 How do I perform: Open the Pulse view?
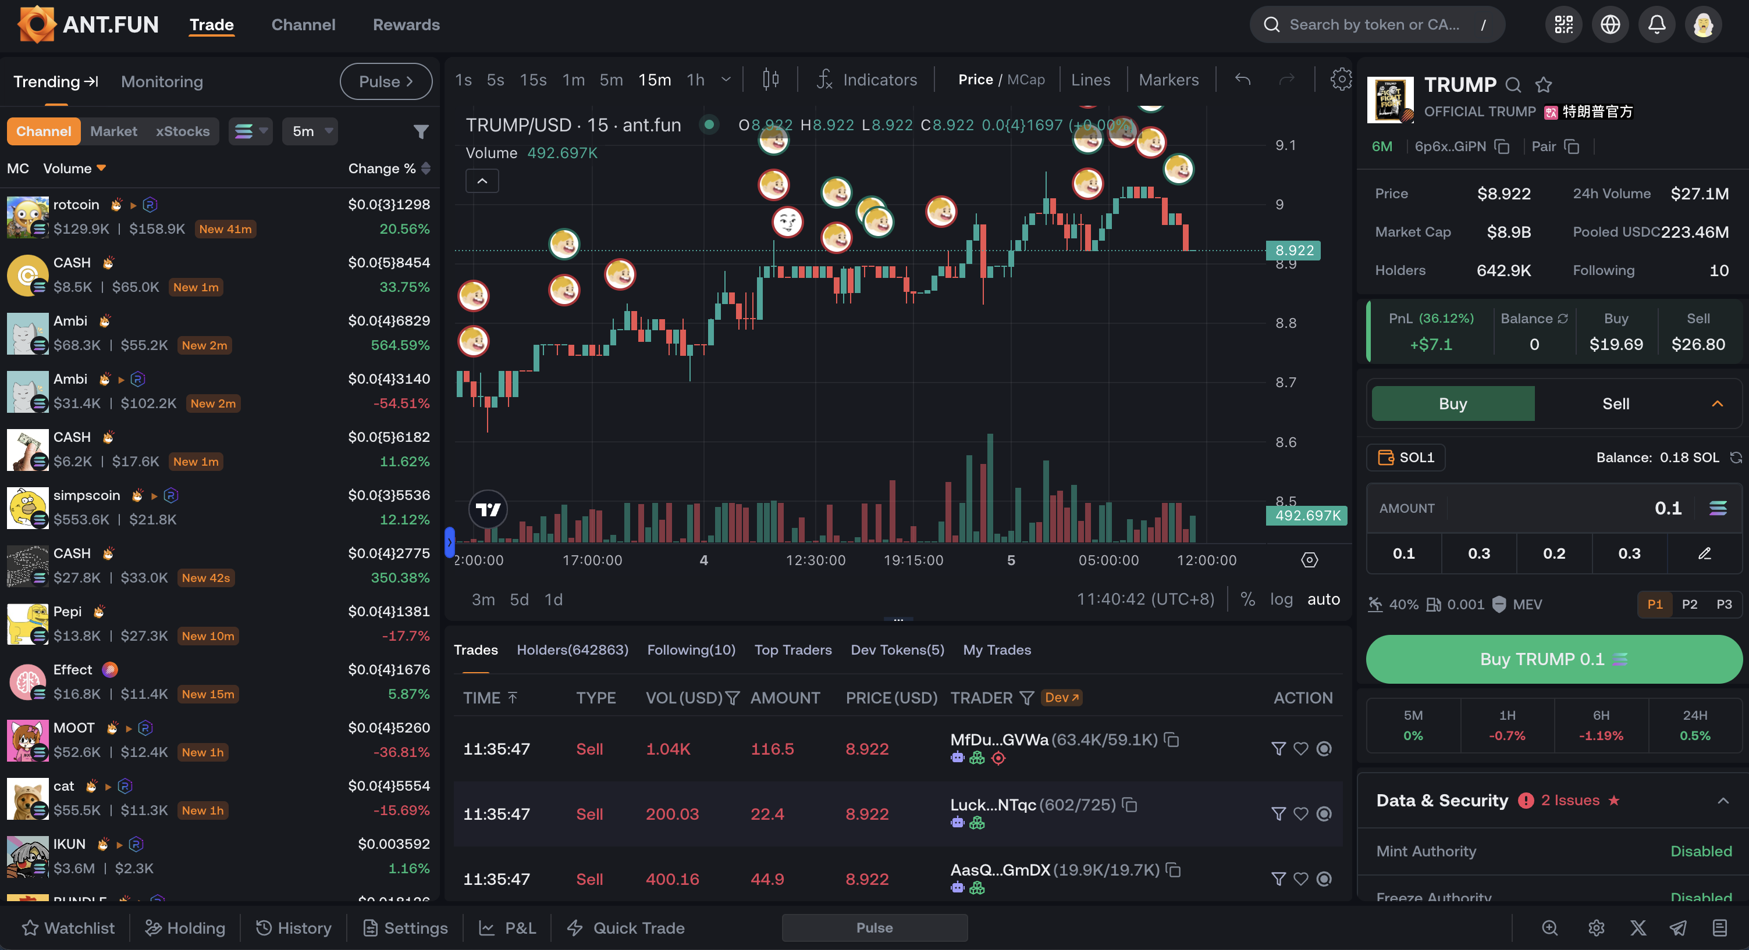pyautogui.click(x=386, y=81)
